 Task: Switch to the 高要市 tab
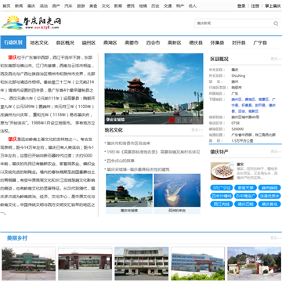tap(132, 42)
